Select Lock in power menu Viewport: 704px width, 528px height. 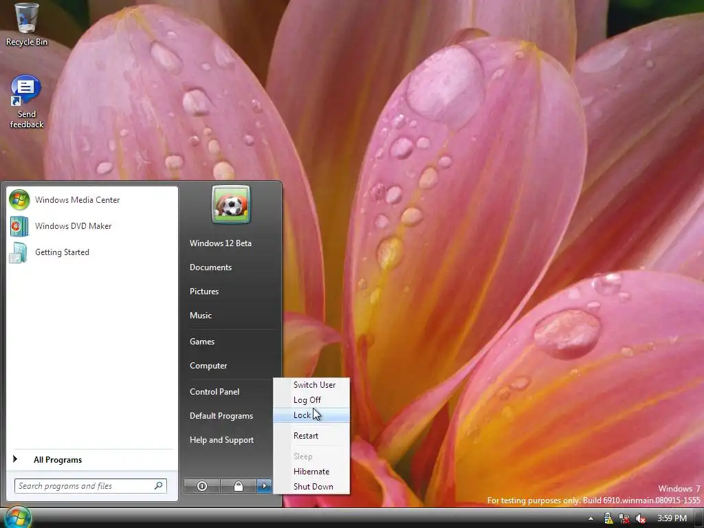(311, 415)
